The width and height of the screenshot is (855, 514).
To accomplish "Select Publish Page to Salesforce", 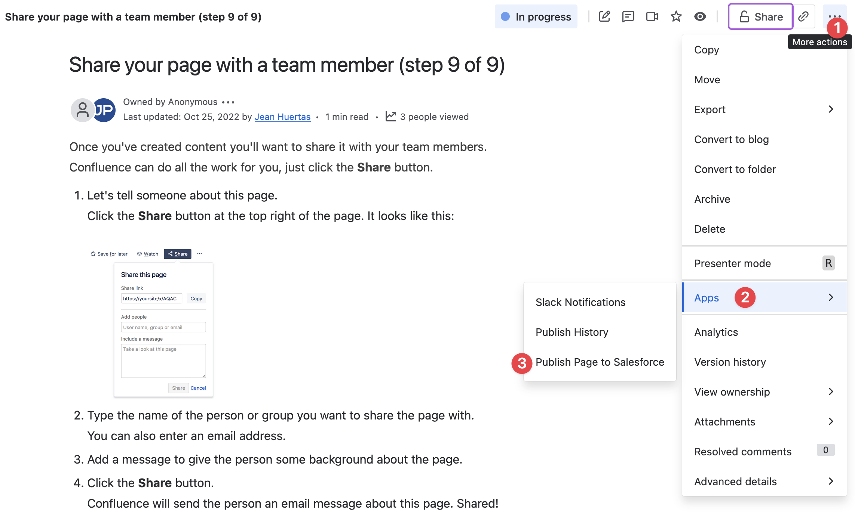I will click(600, 362).
